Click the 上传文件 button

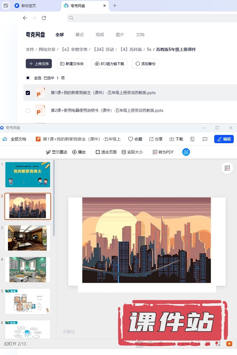point(39,64)
